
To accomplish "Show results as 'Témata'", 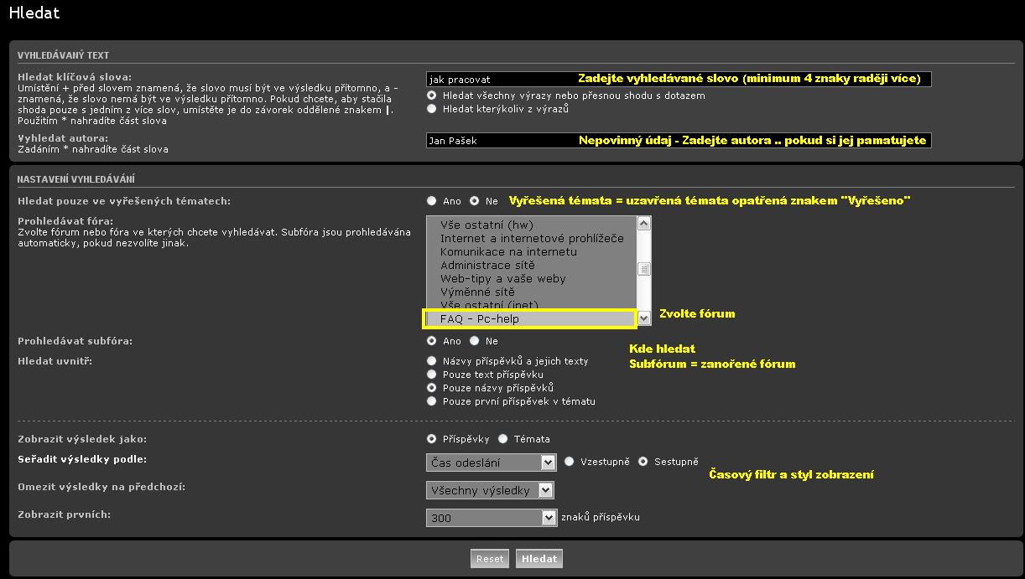I will 503,438.
